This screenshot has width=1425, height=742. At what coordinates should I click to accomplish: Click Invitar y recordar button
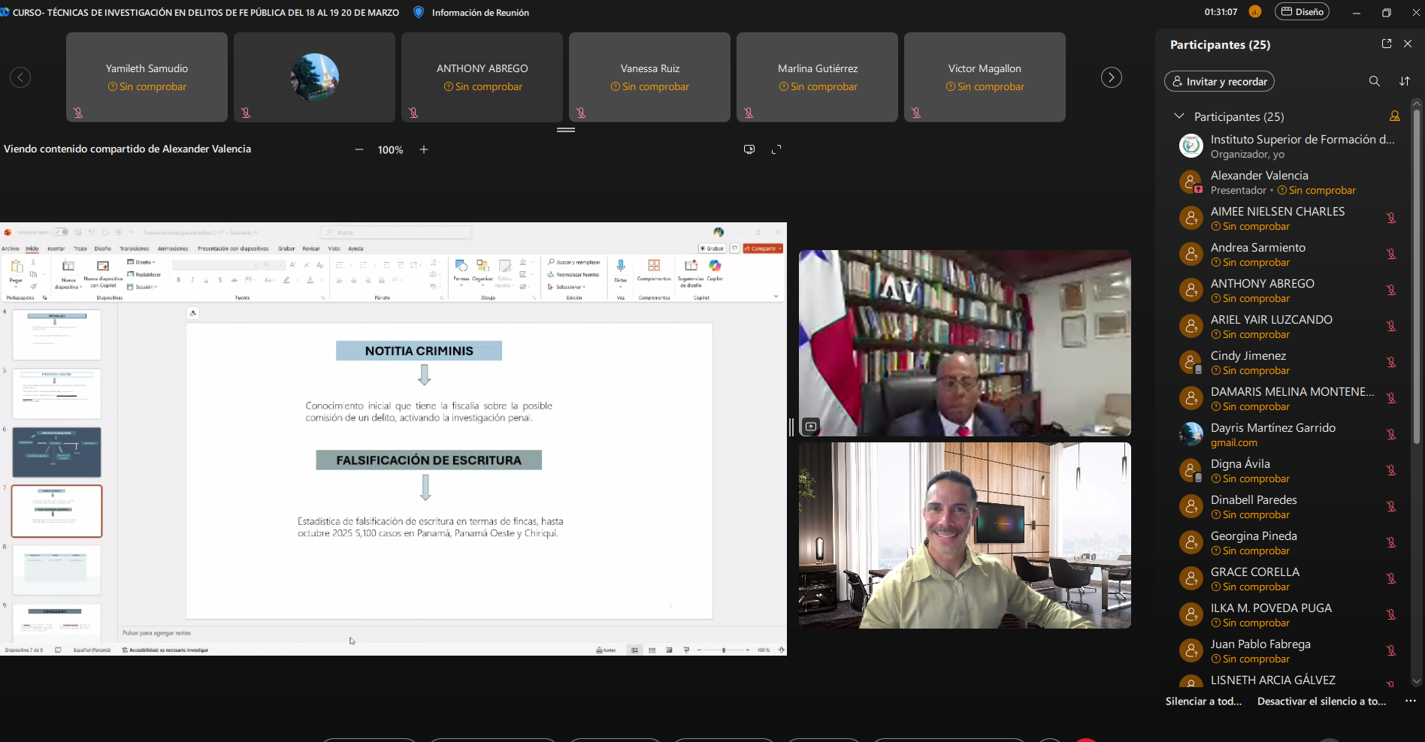tap(1219, 81)
